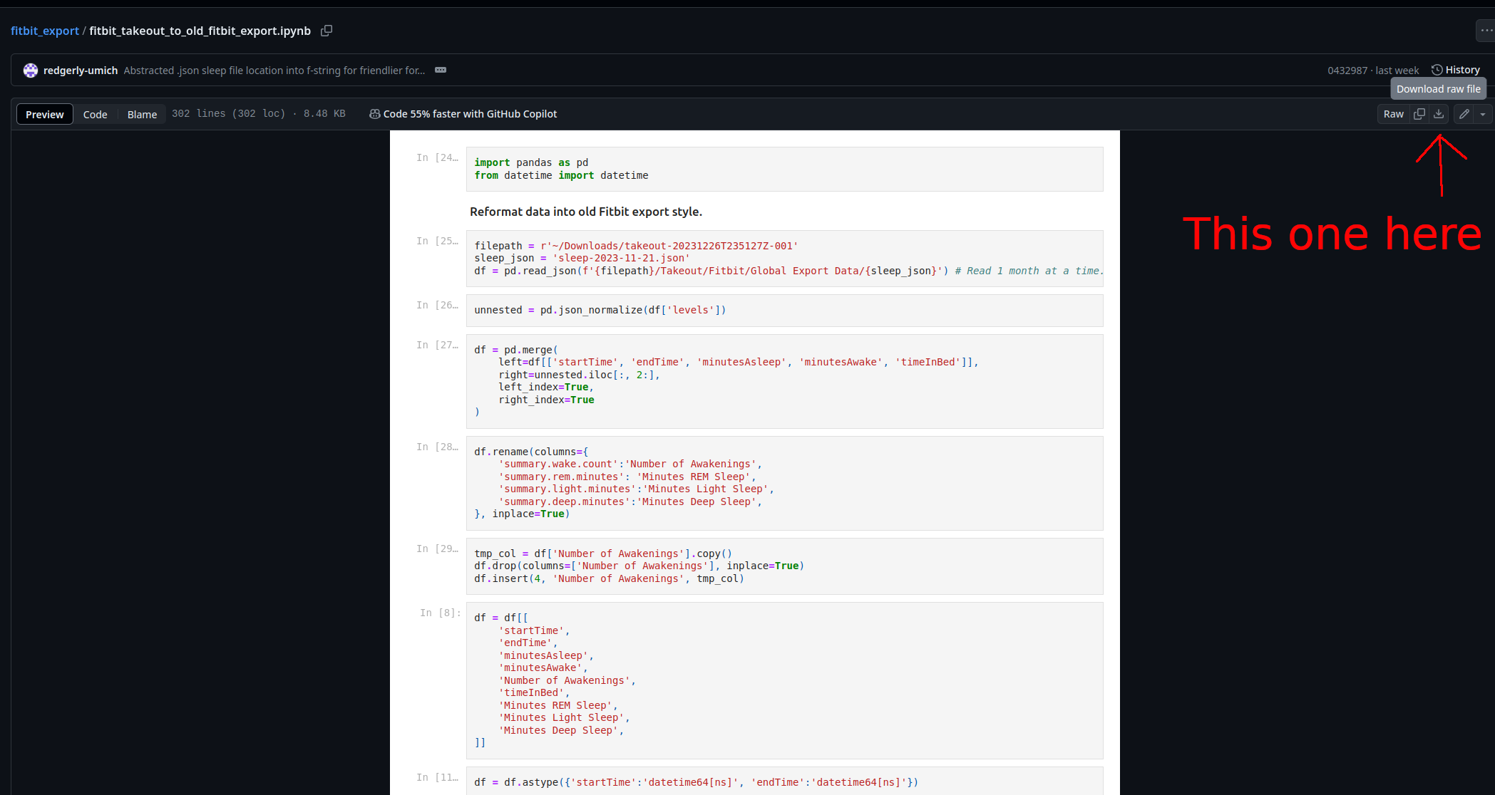
Task: Click the Download raw file icon
Action: (1439, 114)
